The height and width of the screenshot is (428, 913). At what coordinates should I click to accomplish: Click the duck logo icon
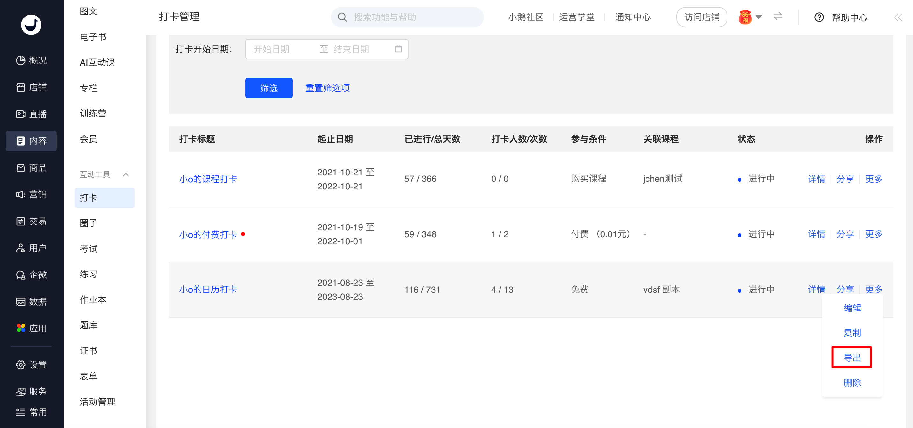tap(31, 25)
